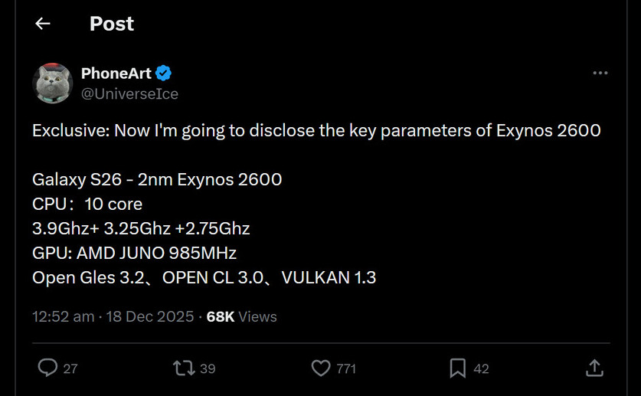Click the "GPU: AMD JUNO 985MHz" line
Viewport: 641px width, 396px height.
pyautogui.click(x=134, y=253)
